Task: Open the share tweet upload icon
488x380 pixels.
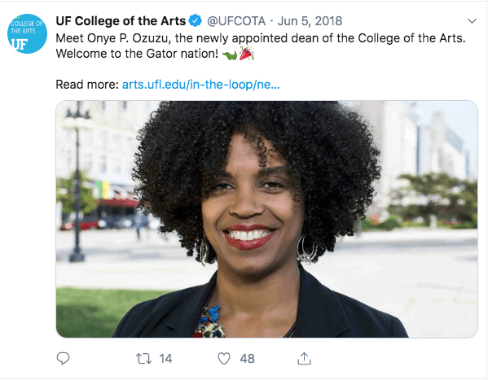Action: pos(304,358)
